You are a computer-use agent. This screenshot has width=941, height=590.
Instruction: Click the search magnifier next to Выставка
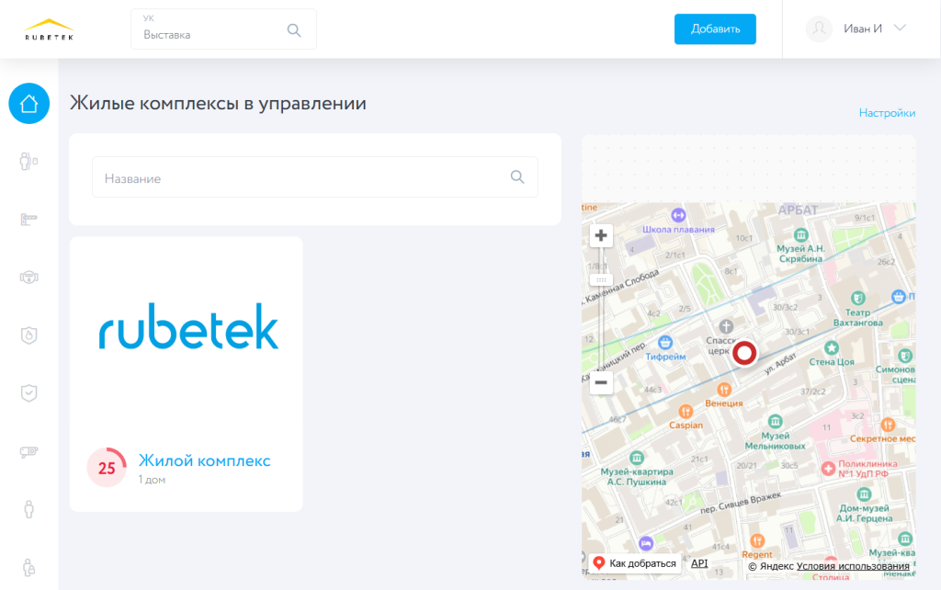[x=294, y=29]
